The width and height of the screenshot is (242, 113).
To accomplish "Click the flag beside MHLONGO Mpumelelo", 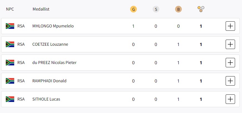I will pos(10,26).
